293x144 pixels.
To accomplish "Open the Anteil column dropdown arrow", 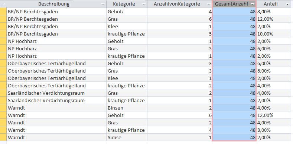I will click(287, 4).
